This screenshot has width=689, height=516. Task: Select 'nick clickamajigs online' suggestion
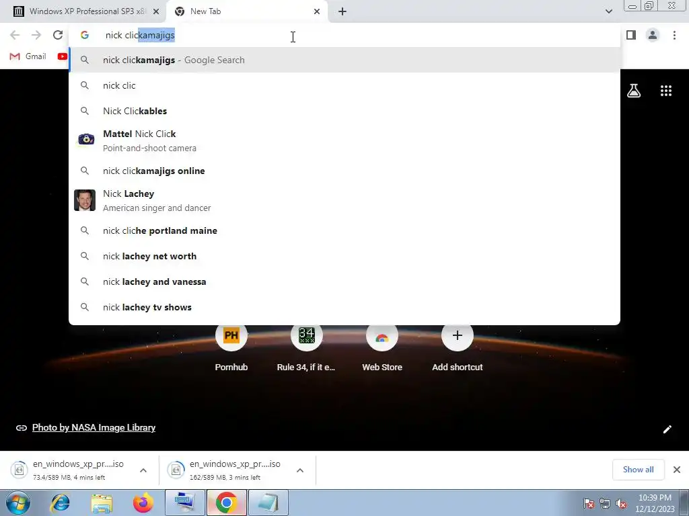[x=344, y=171]
